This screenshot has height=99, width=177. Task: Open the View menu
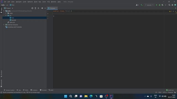[x=13, y=2]
